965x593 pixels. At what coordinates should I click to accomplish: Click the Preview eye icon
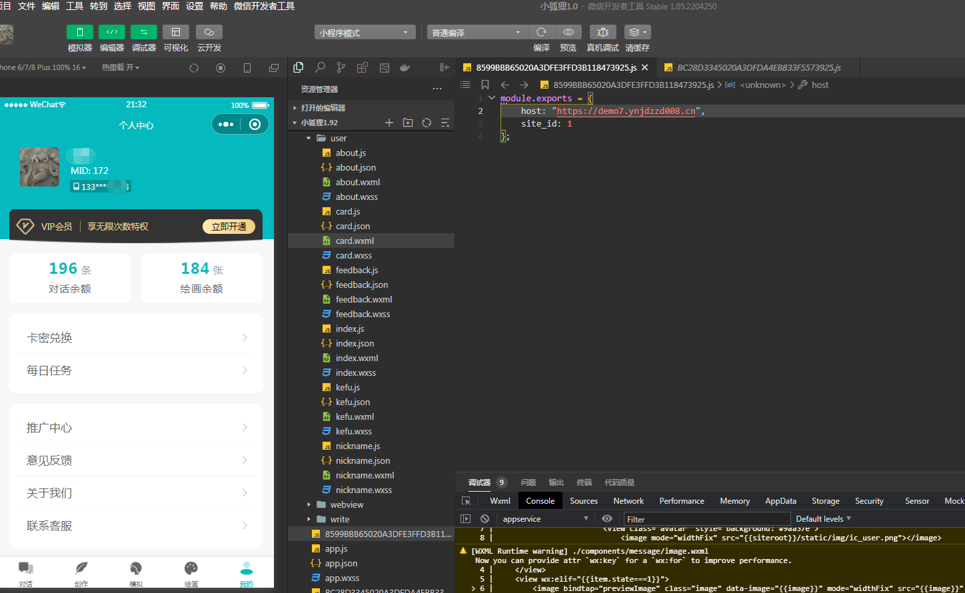568,32
